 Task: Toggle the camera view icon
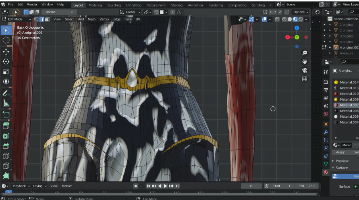[x=305, y=70]
